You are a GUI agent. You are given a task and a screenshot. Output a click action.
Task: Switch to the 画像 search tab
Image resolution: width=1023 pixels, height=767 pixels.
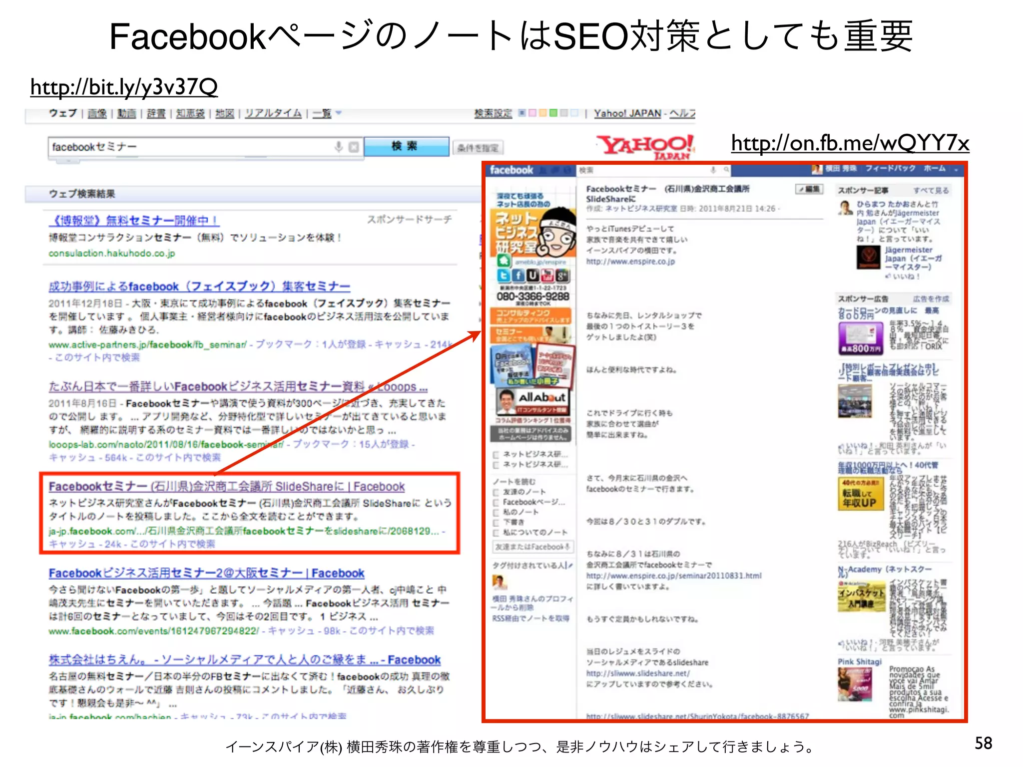pos(97,113)
